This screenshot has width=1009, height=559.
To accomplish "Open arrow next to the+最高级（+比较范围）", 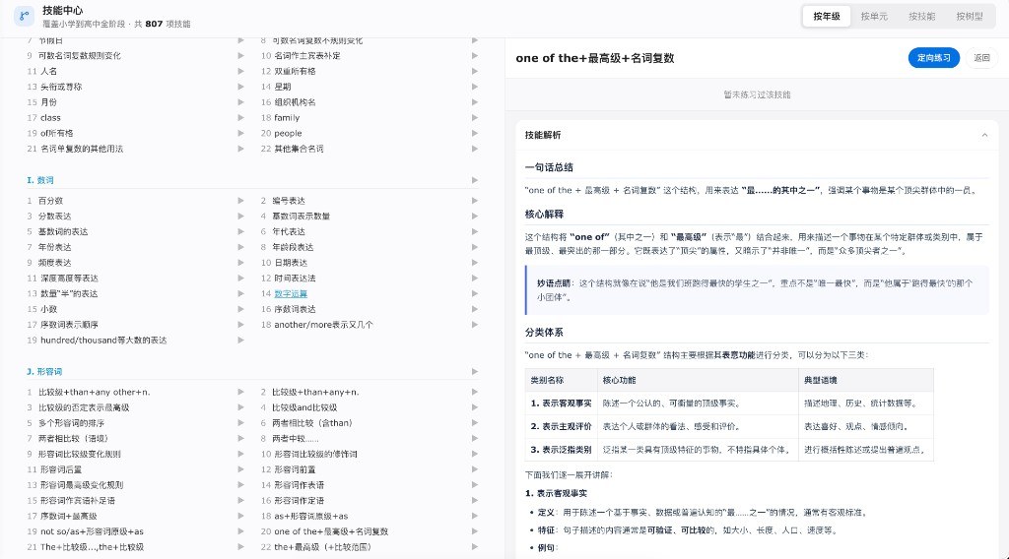I will [475, 547].
